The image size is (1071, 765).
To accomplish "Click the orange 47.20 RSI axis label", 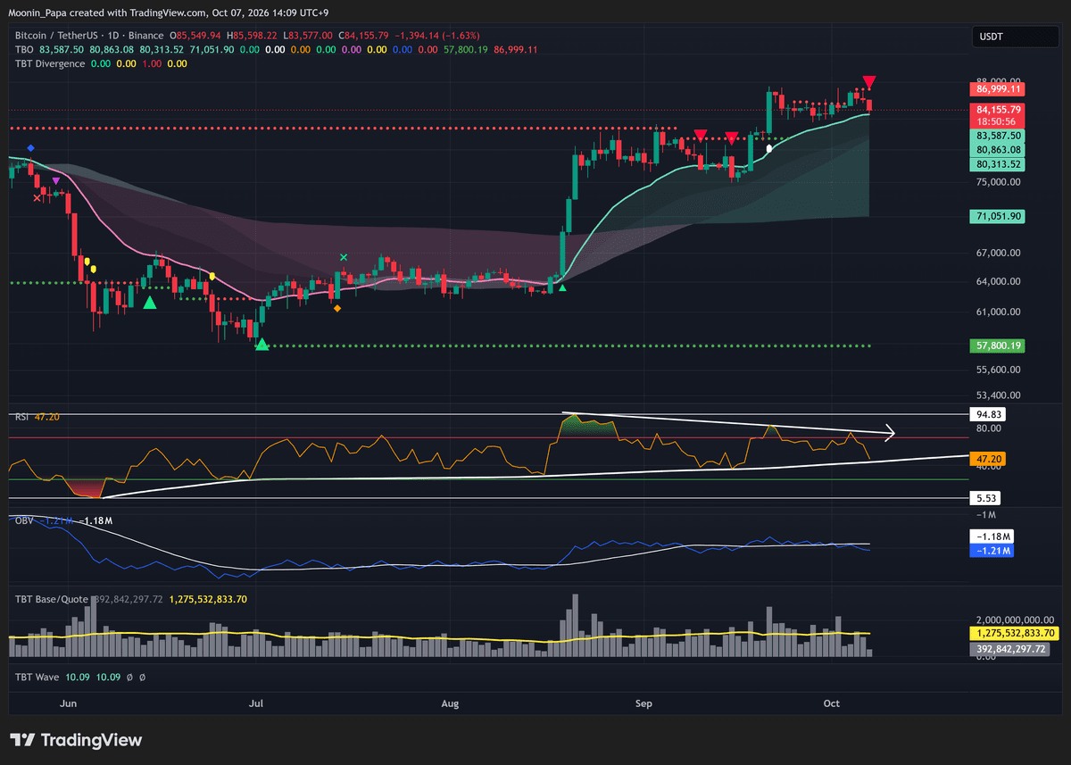I will 986,458.
